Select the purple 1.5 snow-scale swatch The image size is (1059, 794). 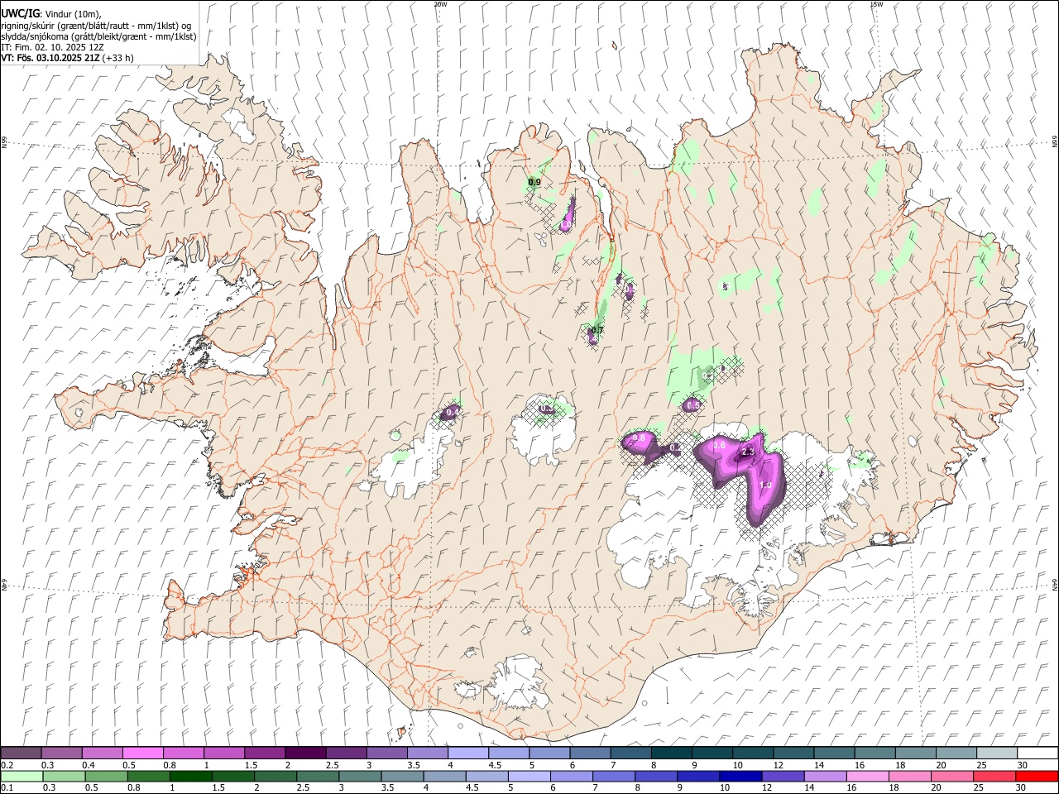[x=265, y=753]
